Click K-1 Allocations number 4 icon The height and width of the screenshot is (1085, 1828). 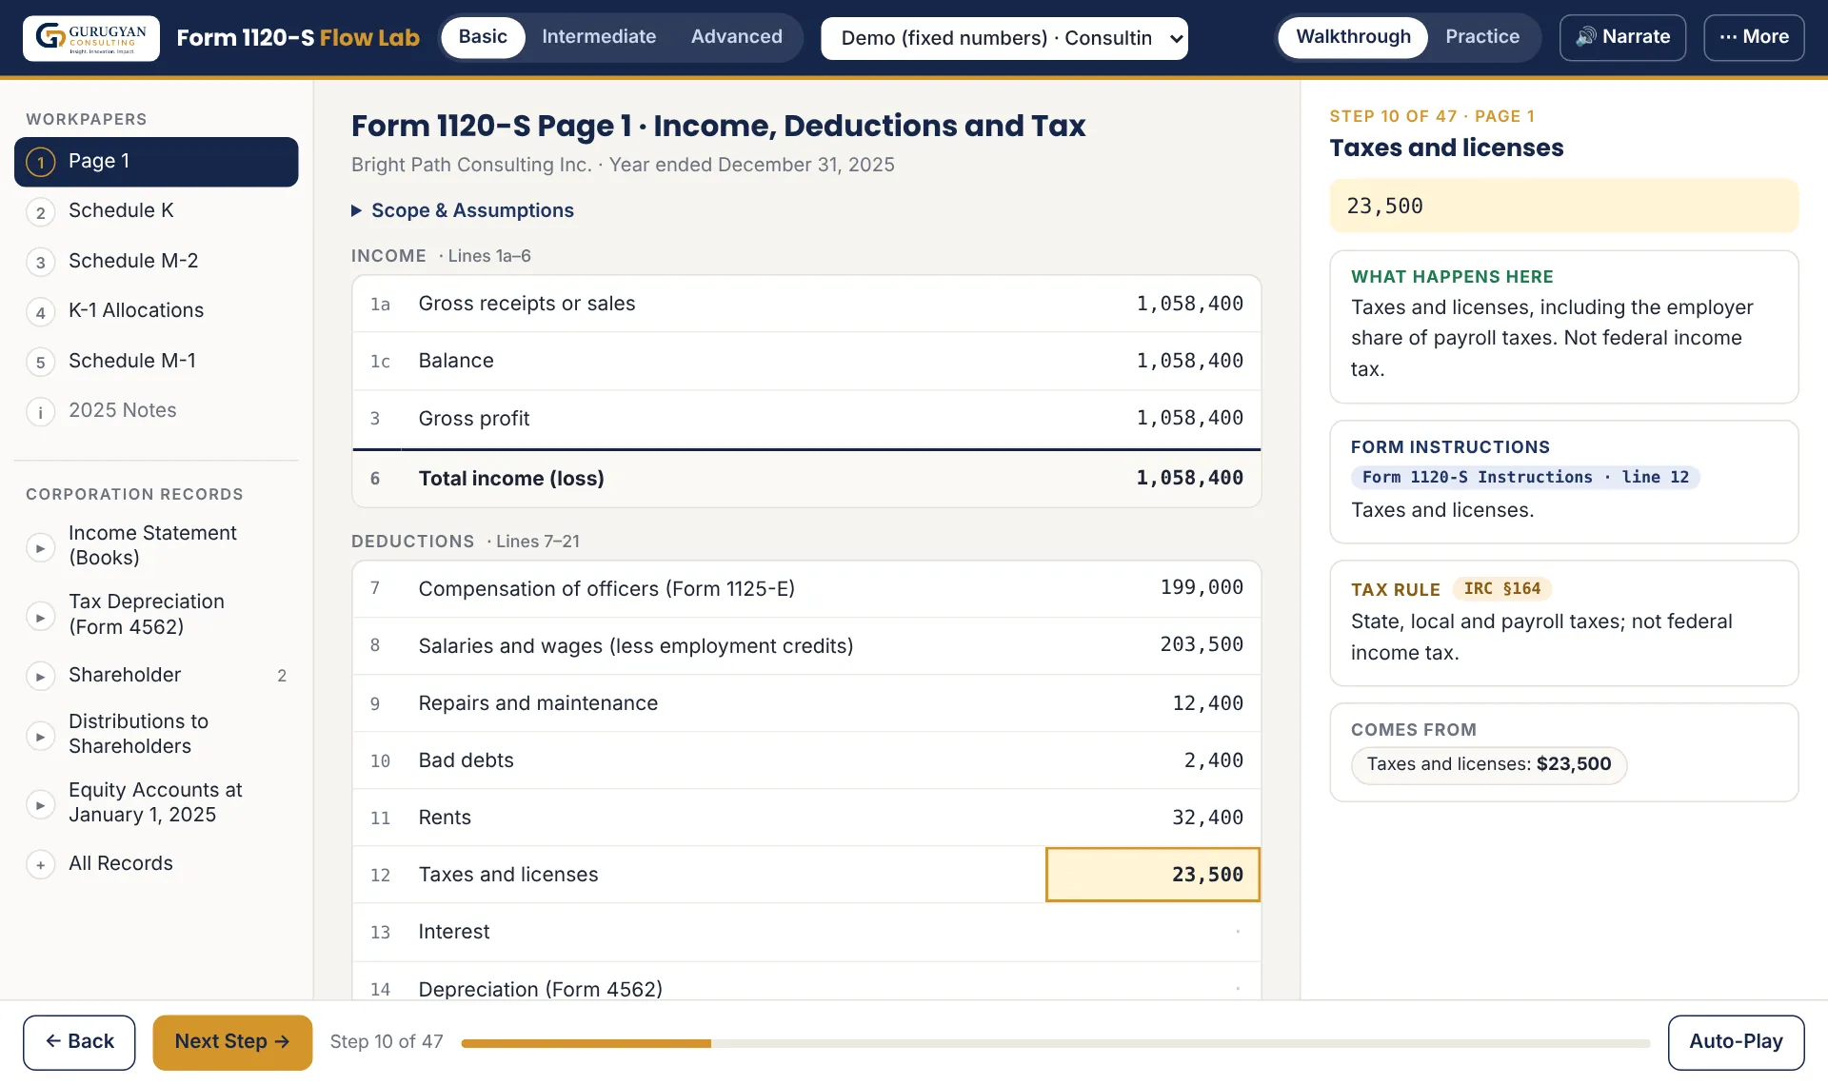coord(40,312)
